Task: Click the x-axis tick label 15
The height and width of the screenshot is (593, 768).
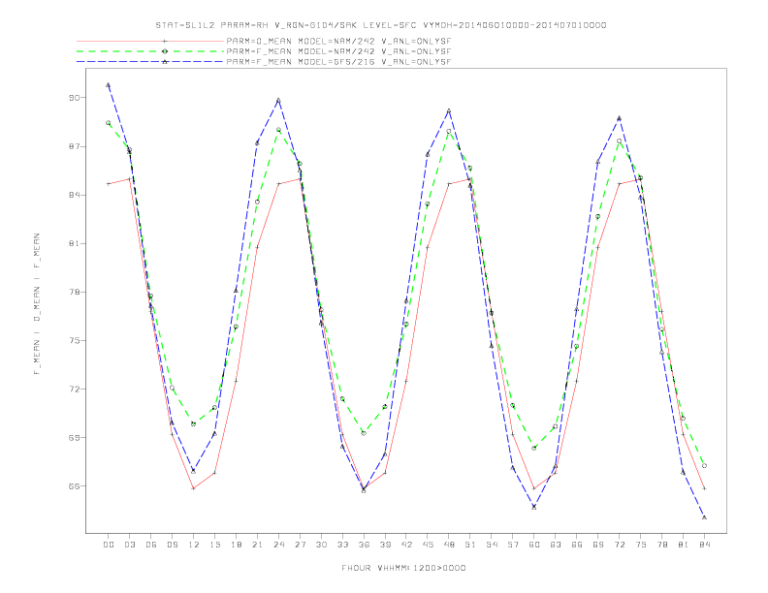Action: [214, 545]
